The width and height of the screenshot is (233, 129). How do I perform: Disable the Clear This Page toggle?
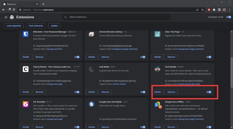[x=209, y=57]
